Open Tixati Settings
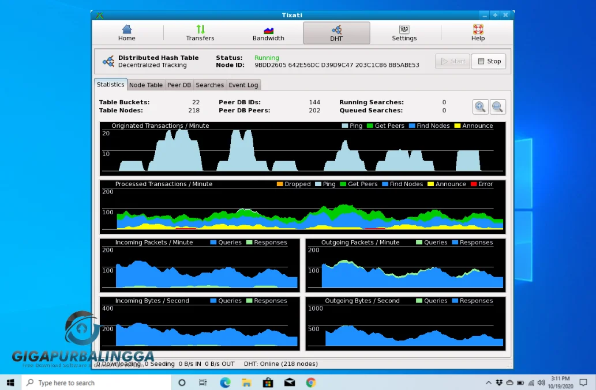The width and height of the screenshot is (596, 390). 404,33
